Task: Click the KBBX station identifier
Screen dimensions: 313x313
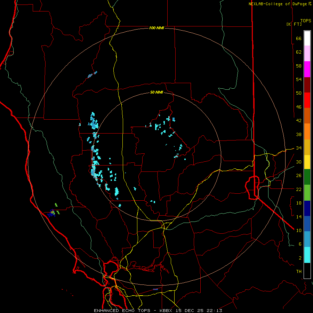Action: 167,311
